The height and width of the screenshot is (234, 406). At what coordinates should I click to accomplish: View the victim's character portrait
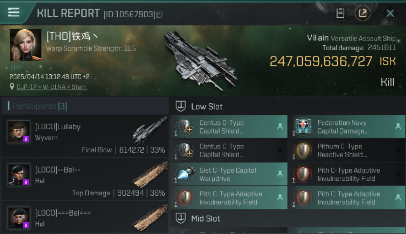tap(26, 45)
